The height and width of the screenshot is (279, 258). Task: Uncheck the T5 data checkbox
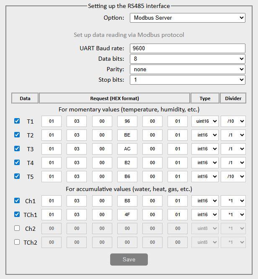[x=17, y=176]
